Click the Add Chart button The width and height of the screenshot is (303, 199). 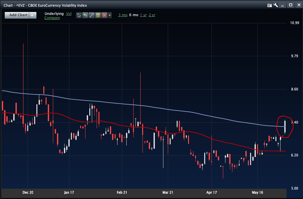click(x=18, y=15)
